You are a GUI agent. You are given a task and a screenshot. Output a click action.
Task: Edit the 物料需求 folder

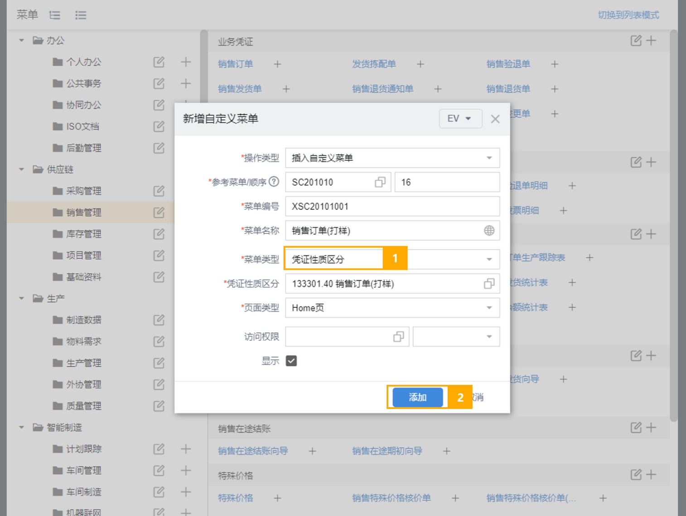click(159, 341)
